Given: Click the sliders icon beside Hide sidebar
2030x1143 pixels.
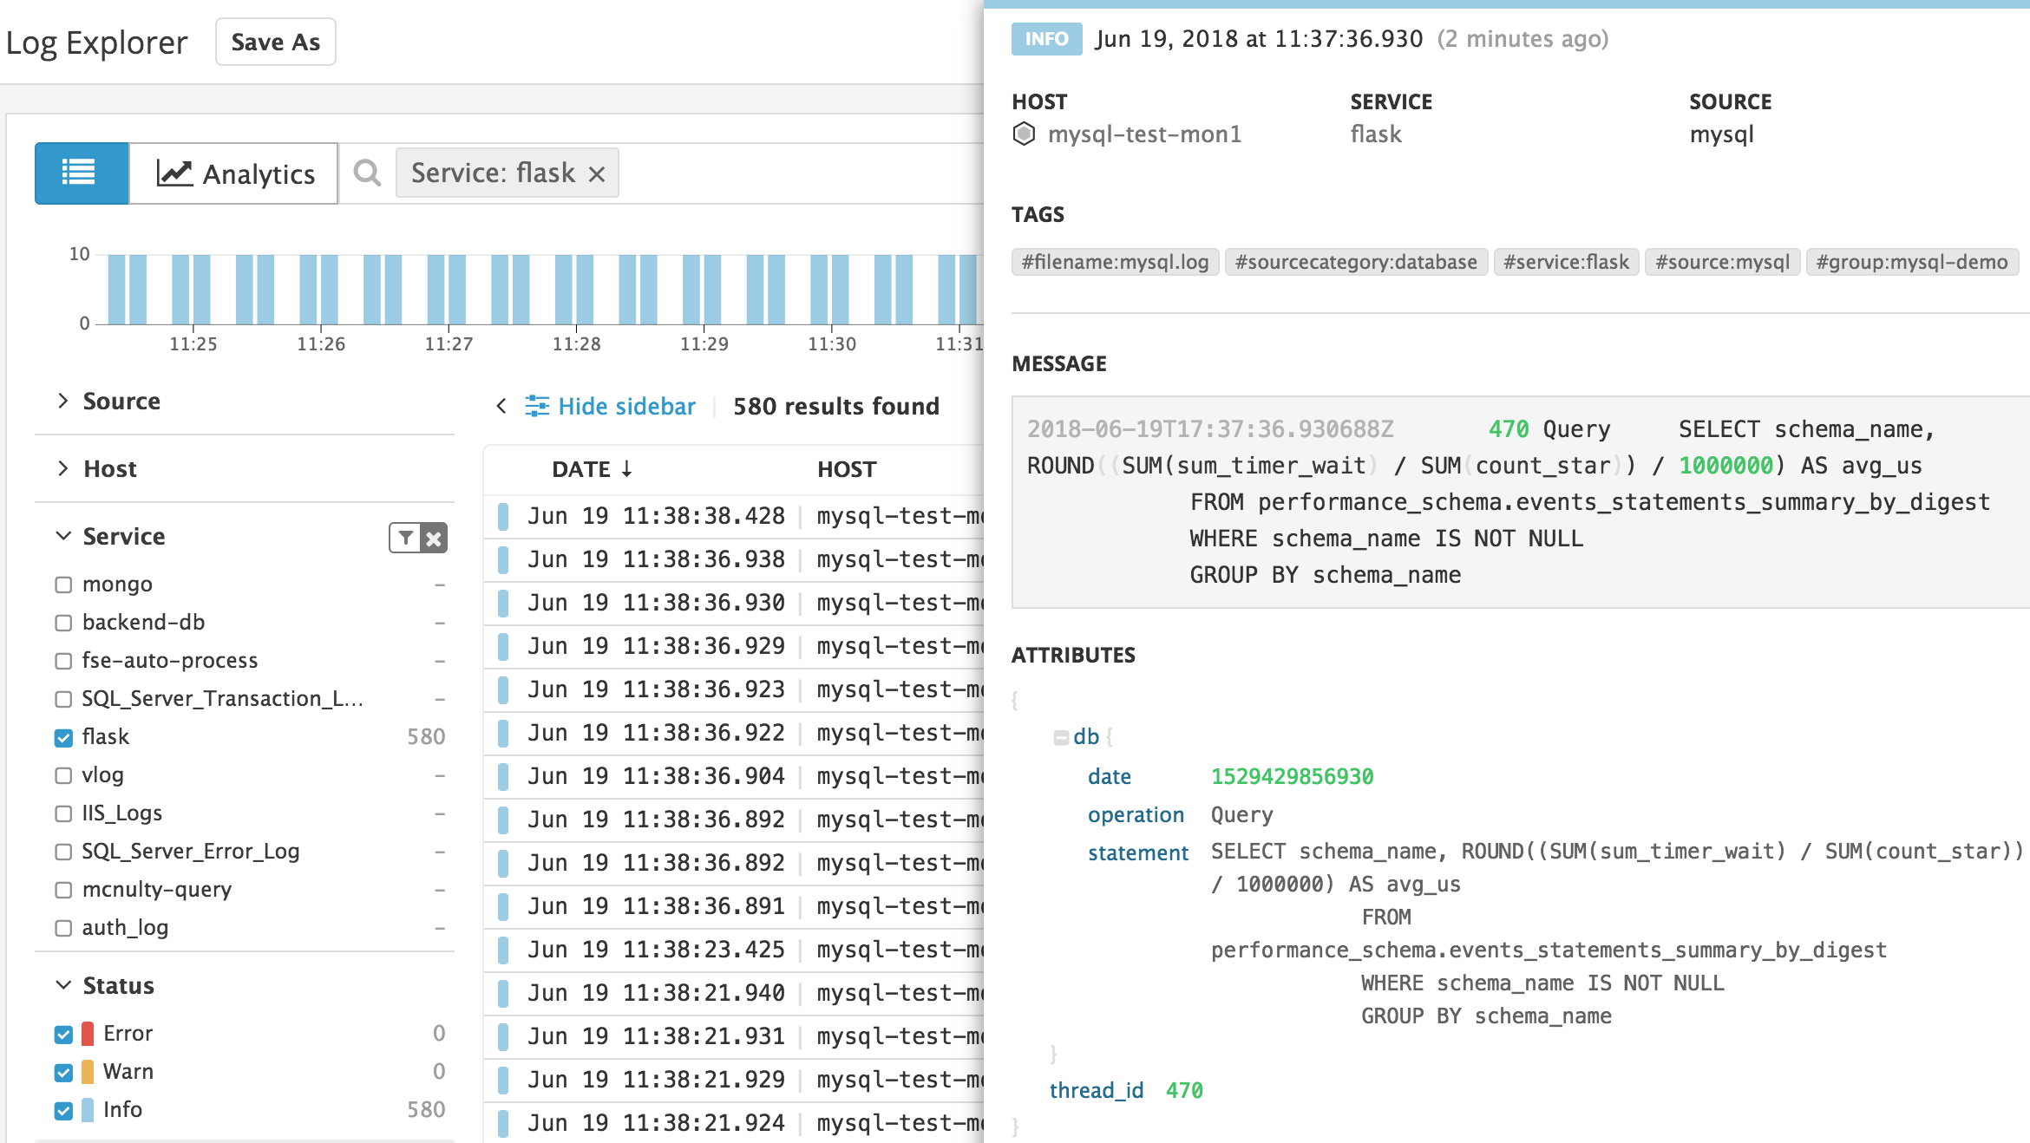Looking at the screenshot, I should [538, 406].
